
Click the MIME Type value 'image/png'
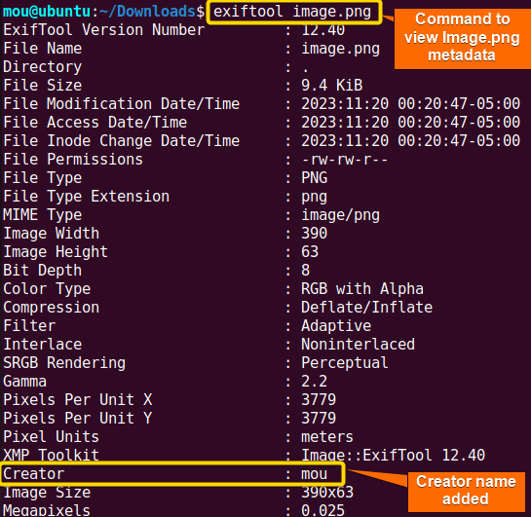[x=340, y=215]
